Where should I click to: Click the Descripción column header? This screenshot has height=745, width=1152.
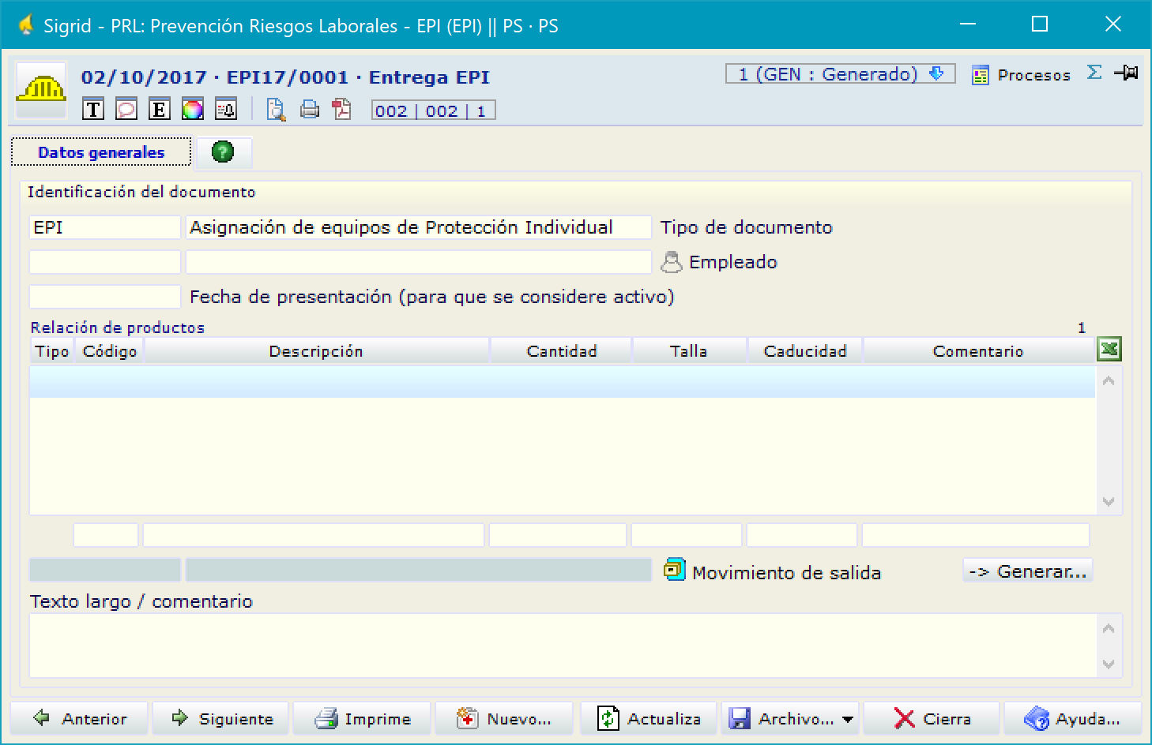click(316, 351)
